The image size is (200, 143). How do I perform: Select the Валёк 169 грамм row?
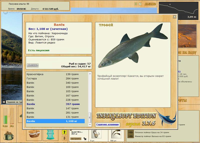tap(55, 87)
